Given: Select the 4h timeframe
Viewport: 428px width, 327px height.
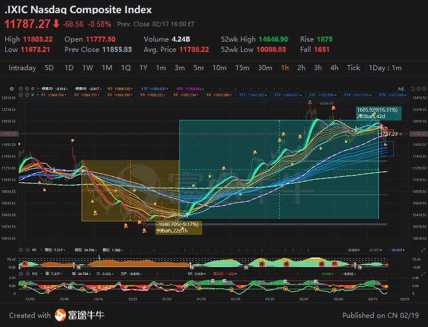Looking at the screenshot, I should tap(334, 68).
